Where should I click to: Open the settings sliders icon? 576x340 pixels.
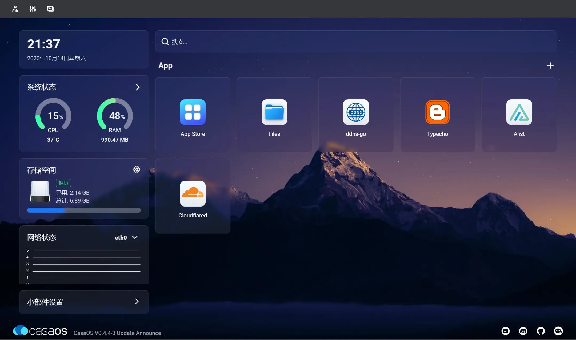pyautogui.click(x=33, y=9)
